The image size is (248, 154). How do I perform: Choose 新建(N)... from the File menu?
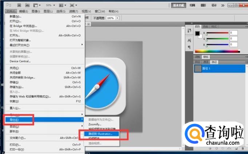45,16
